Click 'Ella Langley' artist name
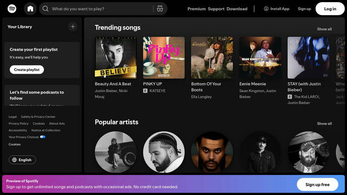Image resolution: width=347 pixels, height=195 pixels. coord(201,97)
